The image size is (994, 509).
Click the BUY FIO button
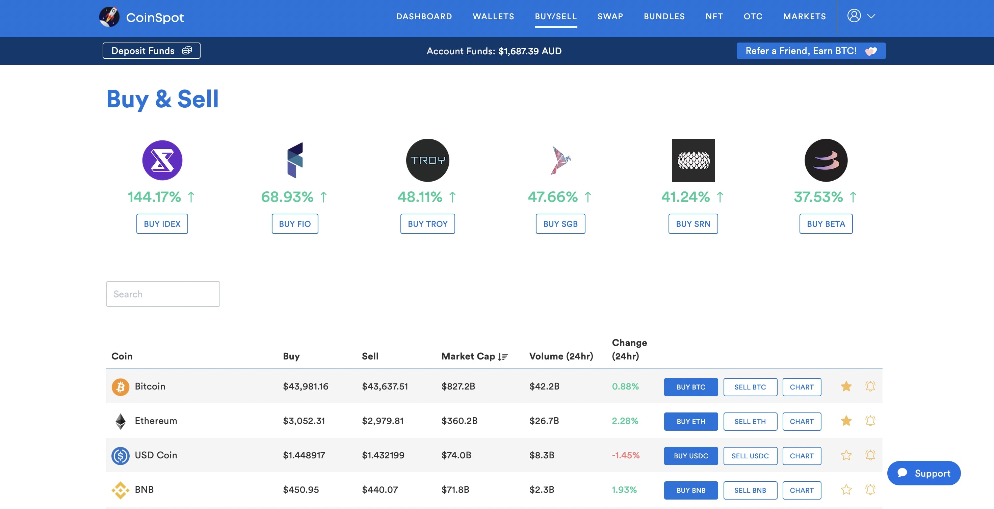[295, 224]
